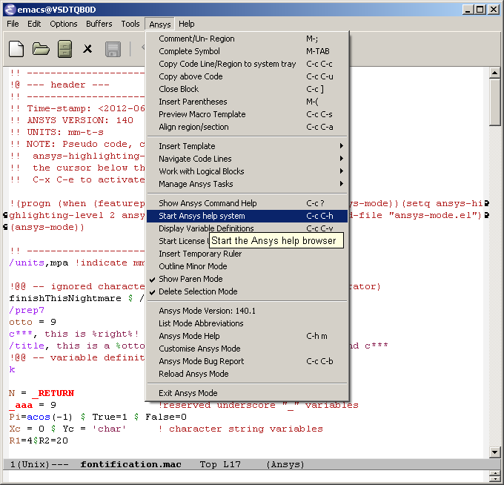Select Display Variable Definitions
The height and width of the screenshot is (485, 504).
pyautogui.click(x=247, y=228)
